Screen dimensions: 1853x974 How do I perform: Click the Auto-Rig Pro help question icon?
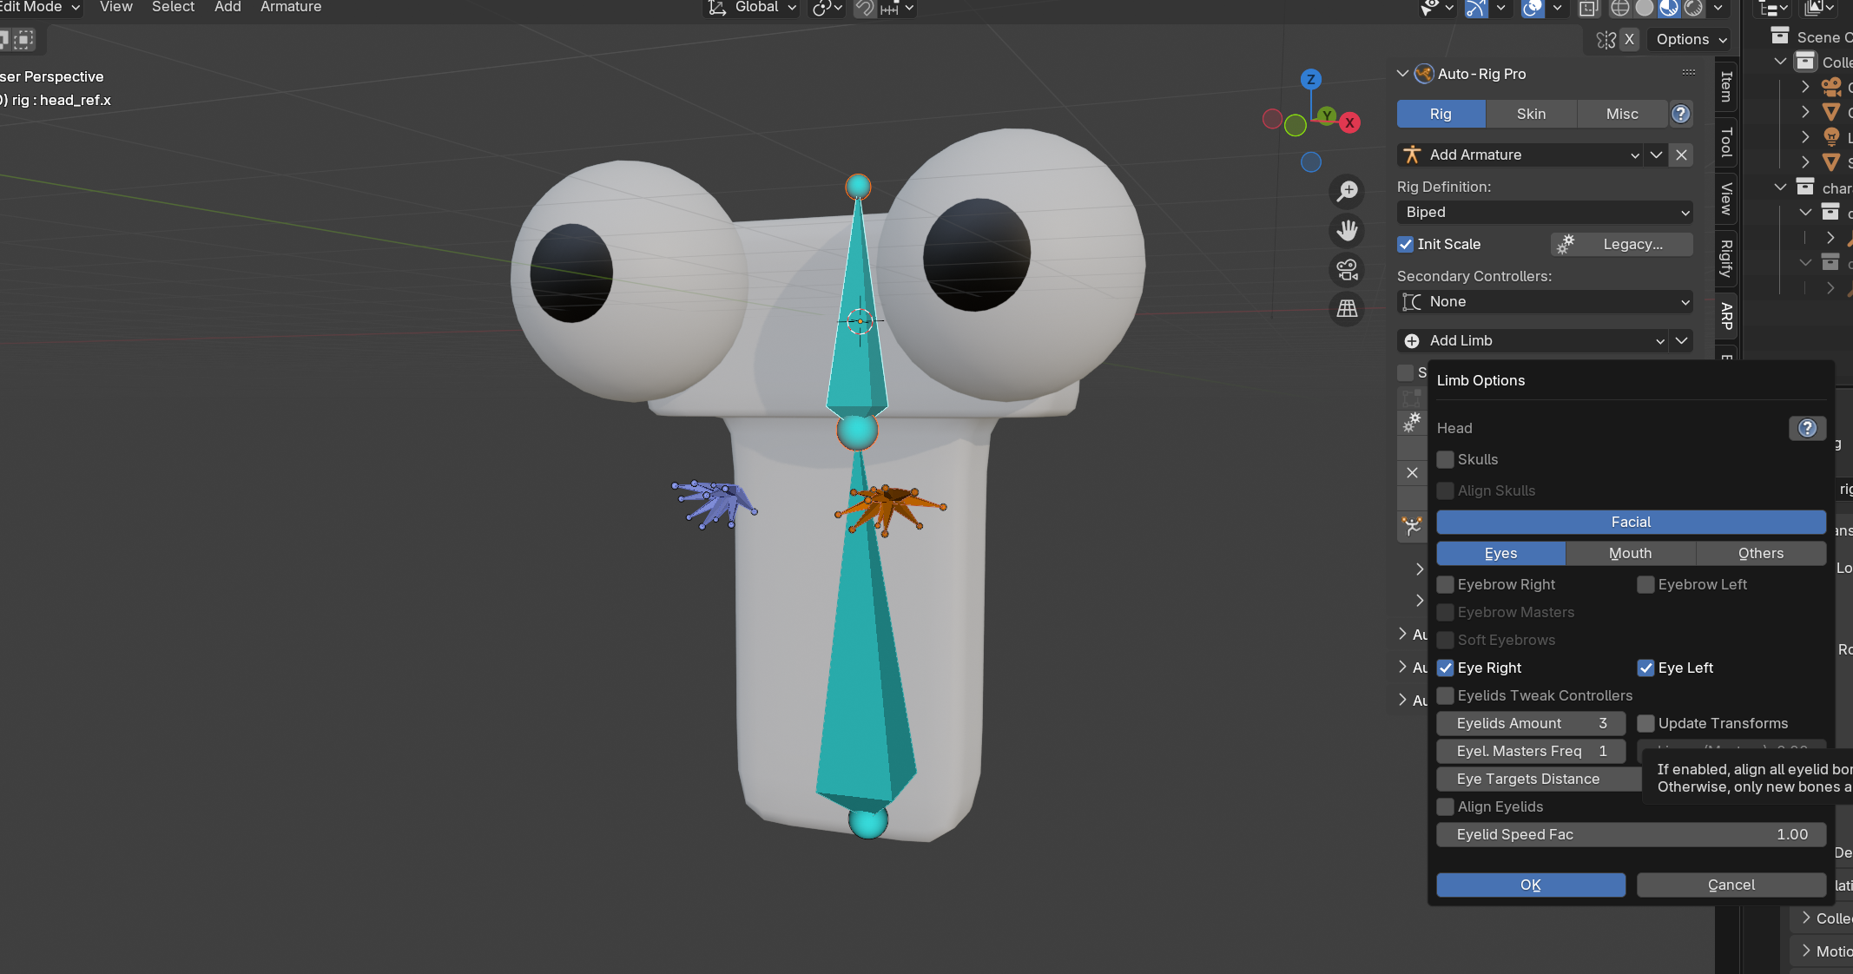(x=1680, y=114)
